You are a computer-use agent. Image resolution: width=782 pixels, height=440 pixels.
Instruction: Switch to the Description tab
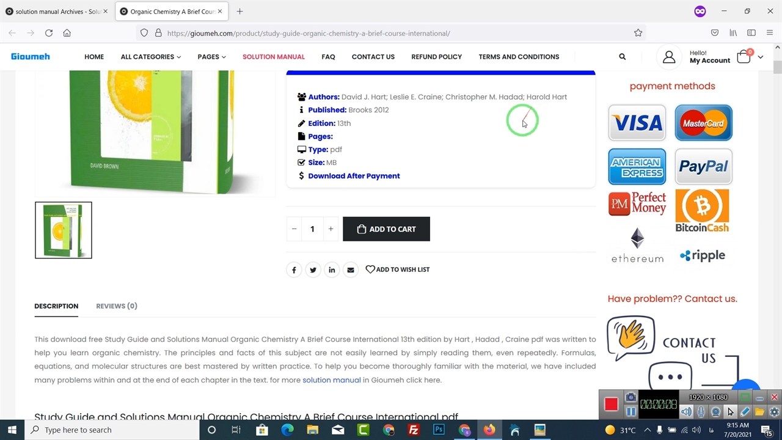56,306
